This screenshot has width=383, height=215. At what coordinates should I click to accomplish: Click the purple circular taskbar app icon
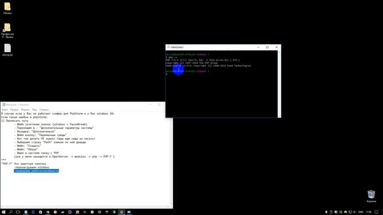[70, 212]
